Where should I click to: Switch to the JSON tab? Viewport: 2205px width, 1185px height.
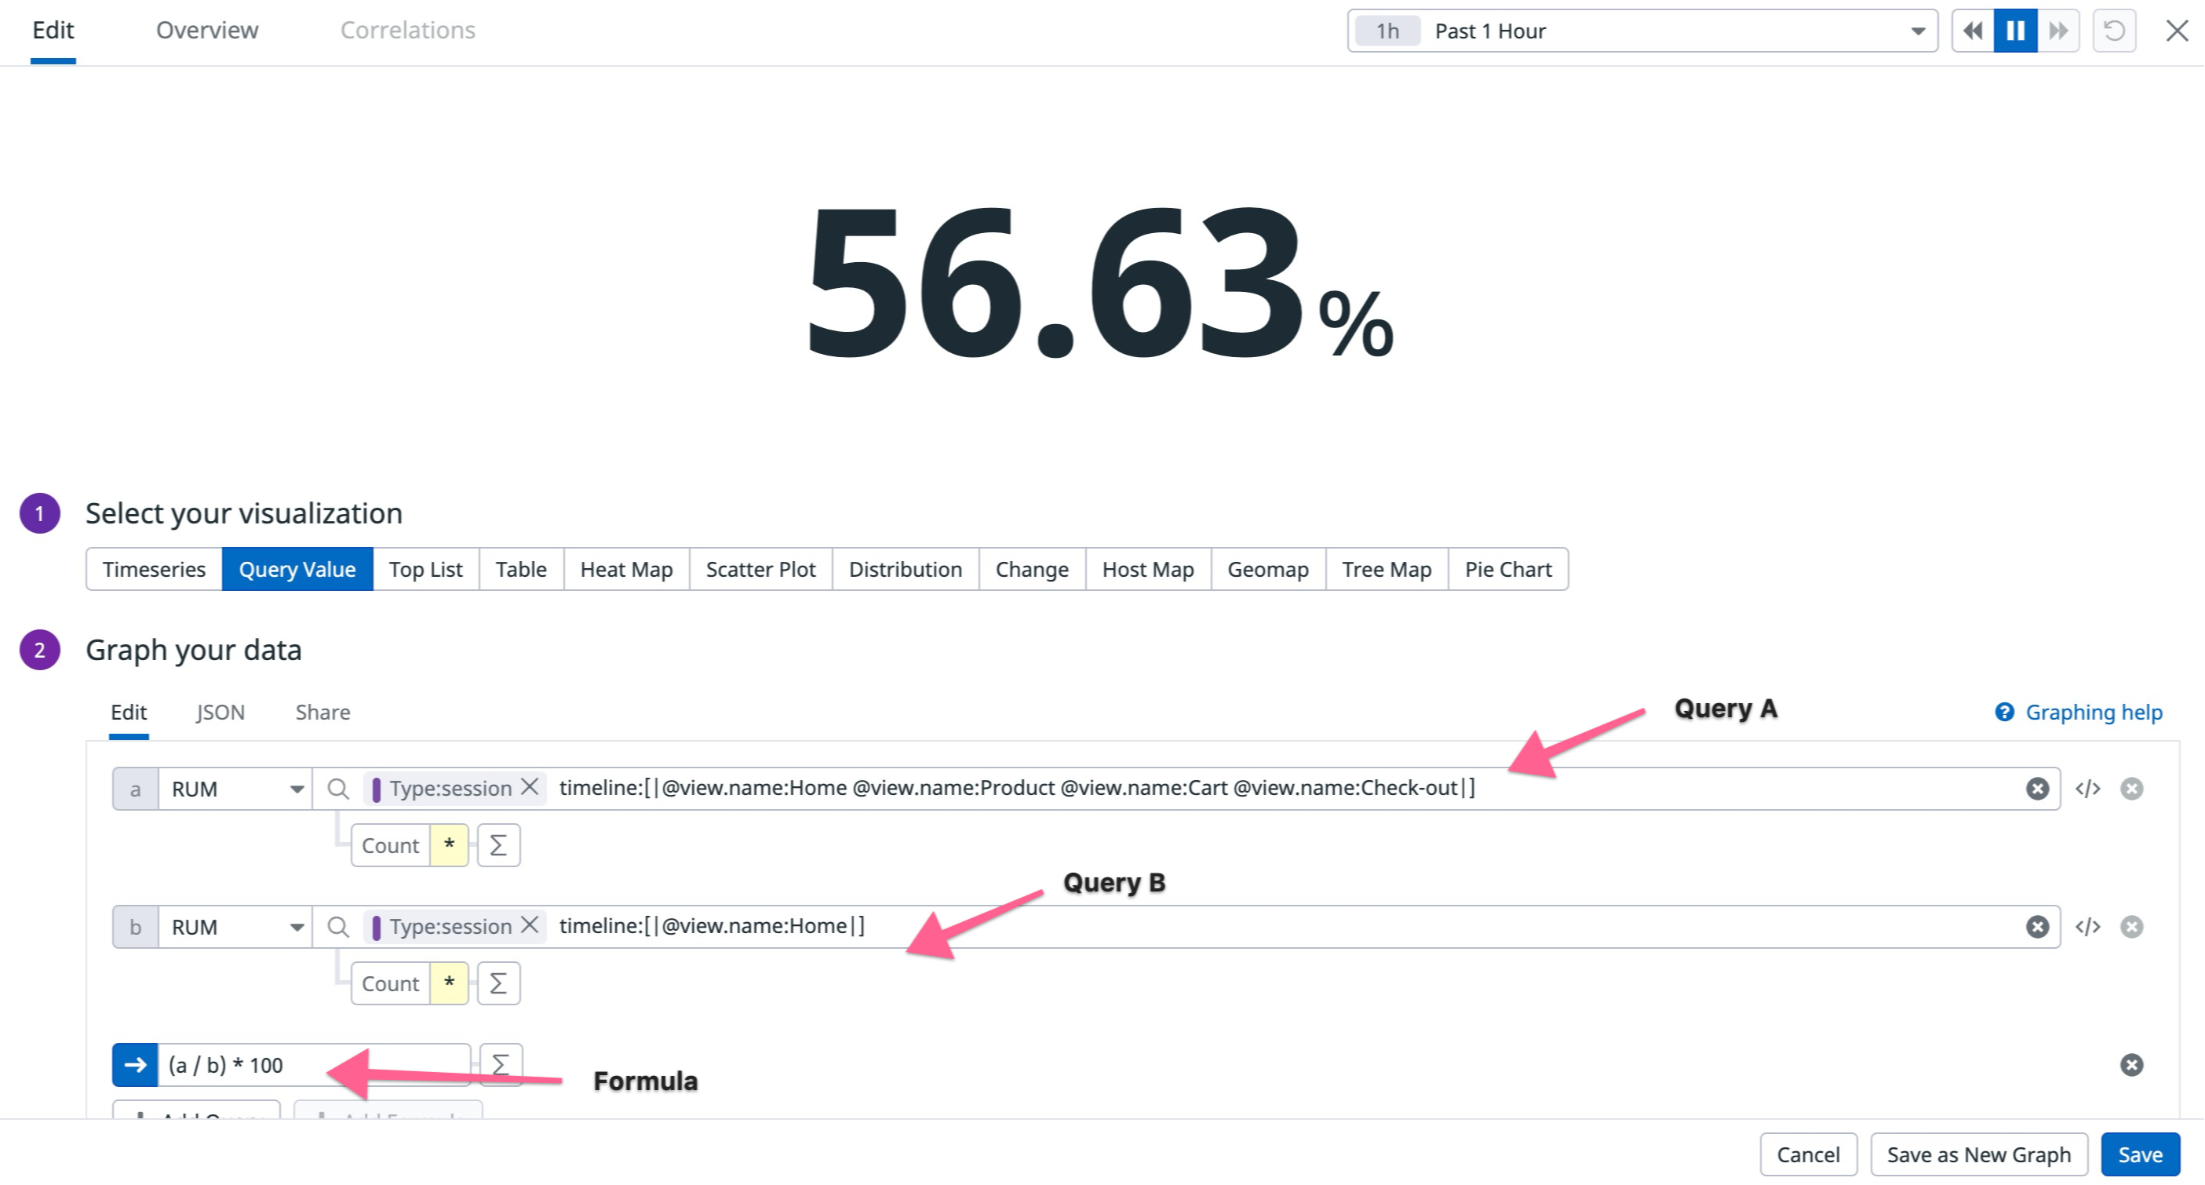220,713
